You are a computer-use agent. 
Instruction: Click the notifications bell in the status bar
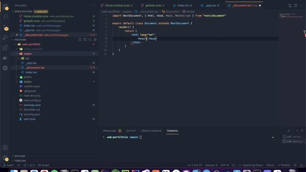tap(301, 165)
